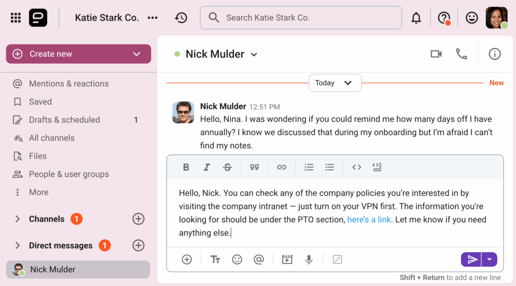Toggle strikethrough formatting
The width and height of the screenshot is (516, 286).
click(227, 167)
